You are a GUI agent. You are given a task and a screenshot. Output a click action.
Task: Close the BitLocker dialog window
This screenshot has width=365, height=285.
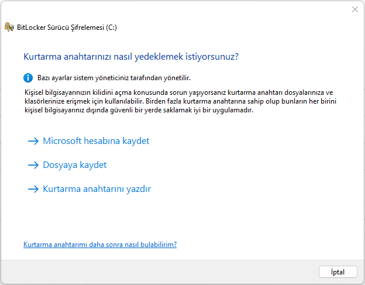pos(355,9)
